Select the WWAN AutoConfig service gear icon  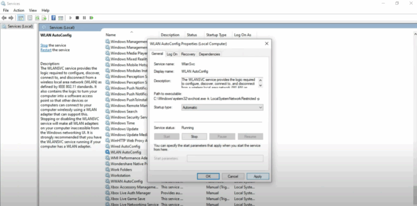[x=108, y=181]
